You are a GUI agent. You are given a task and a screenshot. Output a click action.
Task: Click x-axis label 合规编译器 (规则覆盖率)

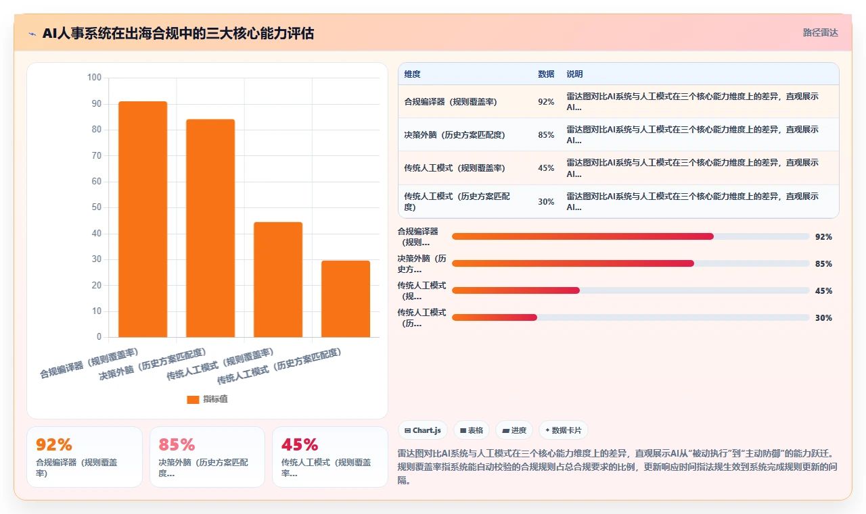pyautogui.click(x=89, y=363)
